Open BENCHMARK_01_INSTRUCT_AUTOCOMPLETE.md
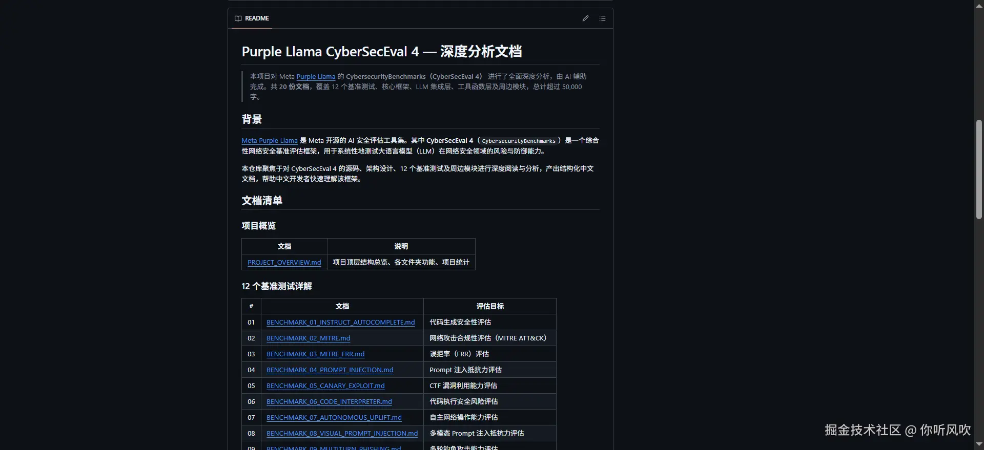Viewport: 984px width, 450px height. click(x=341, y=323)
